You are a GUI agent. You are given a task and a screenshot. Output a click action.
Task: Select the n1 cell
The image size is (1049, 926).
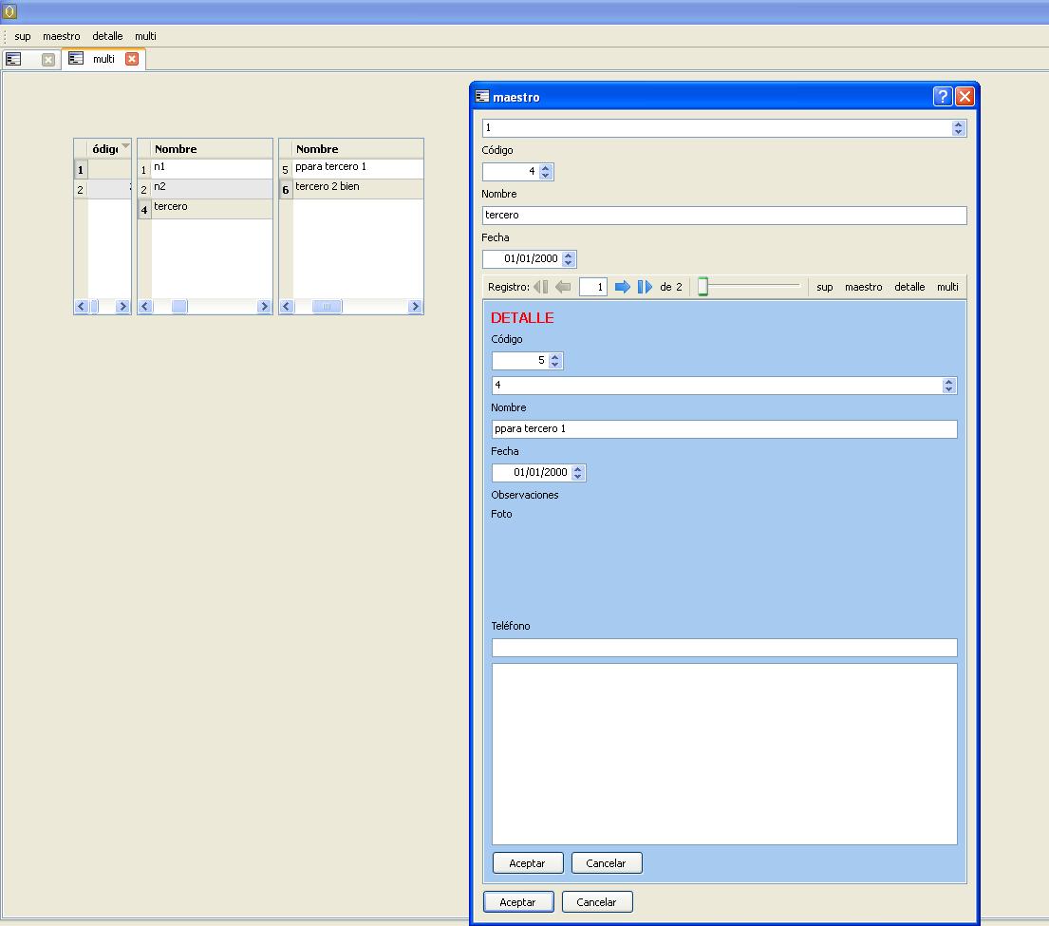tap(212, 169)
